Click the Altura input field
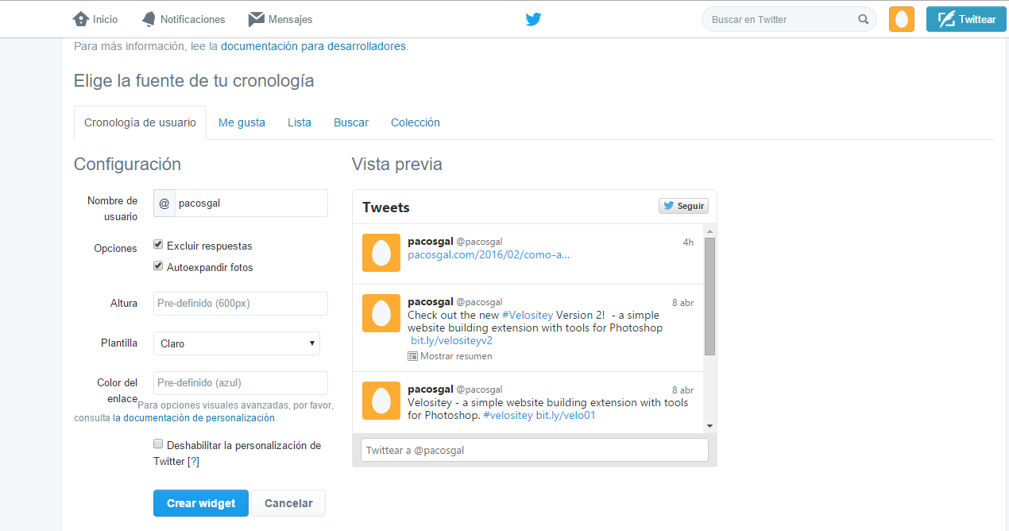1009x531 pixels. tap(241, 304)
